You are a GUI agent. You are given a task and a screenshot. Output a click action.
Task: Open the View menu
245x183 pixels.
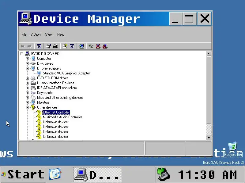coord(49,34)
